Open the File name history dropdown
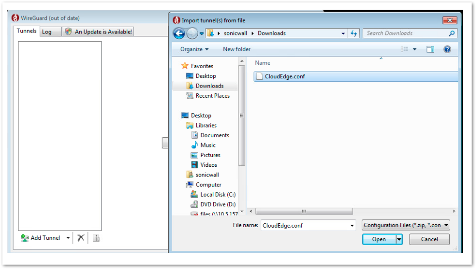 [x=352, y=225]
